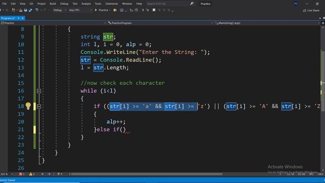
Task: Navigate forward with the right arrow
Action: click(x=49, y=174)
